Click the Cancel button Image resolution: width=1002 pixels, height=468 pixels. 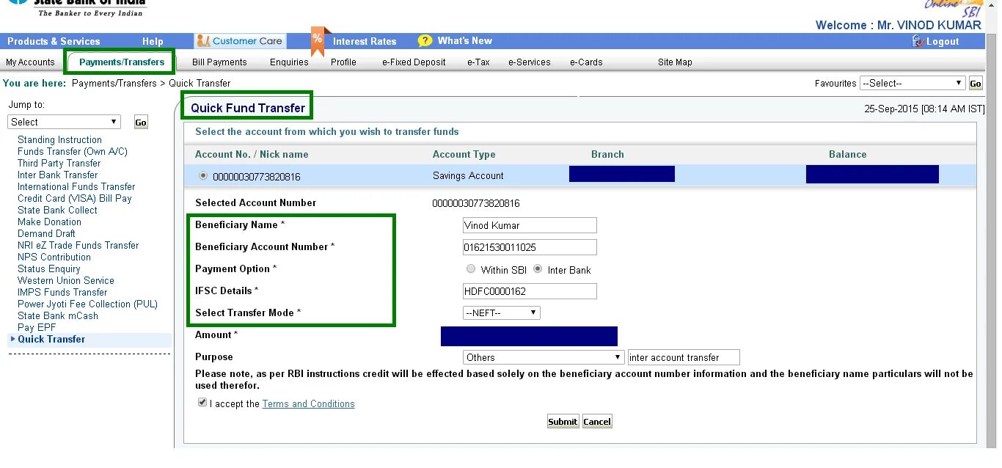coord(597,421)
